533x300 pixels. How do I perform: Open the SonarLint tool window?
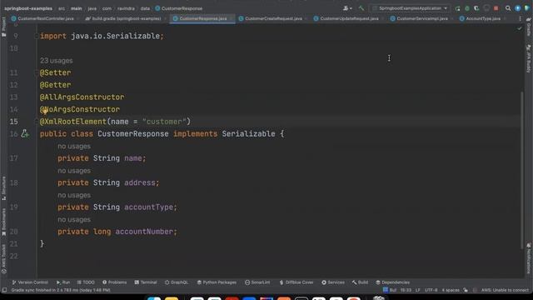coord(257,282)
